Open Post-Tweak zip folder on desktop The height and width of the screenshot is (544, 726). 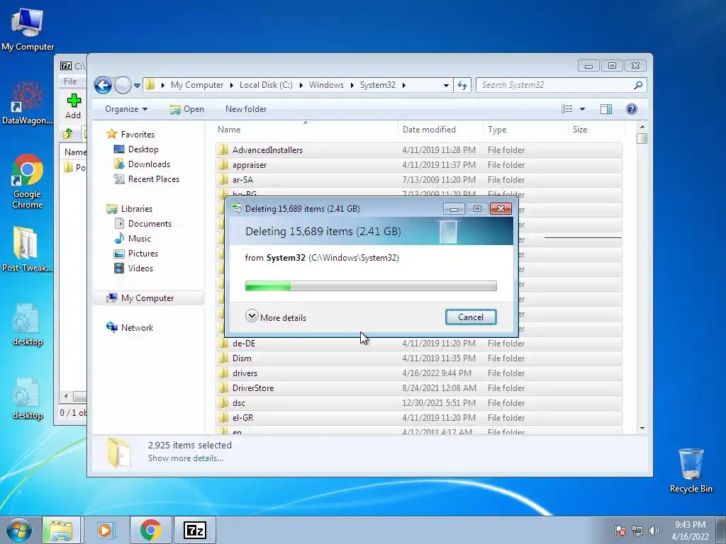tap(28, 249)
